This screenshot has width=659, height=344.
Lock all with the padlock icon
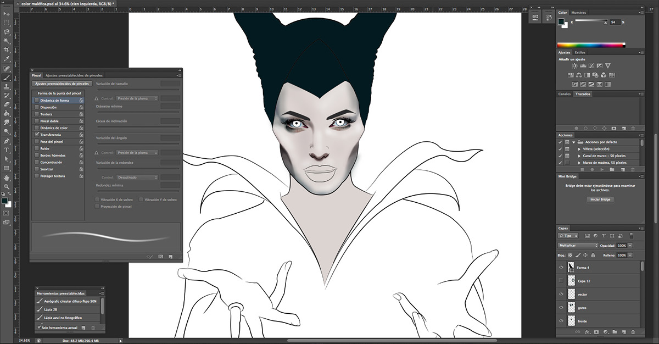tap(593, 256)
